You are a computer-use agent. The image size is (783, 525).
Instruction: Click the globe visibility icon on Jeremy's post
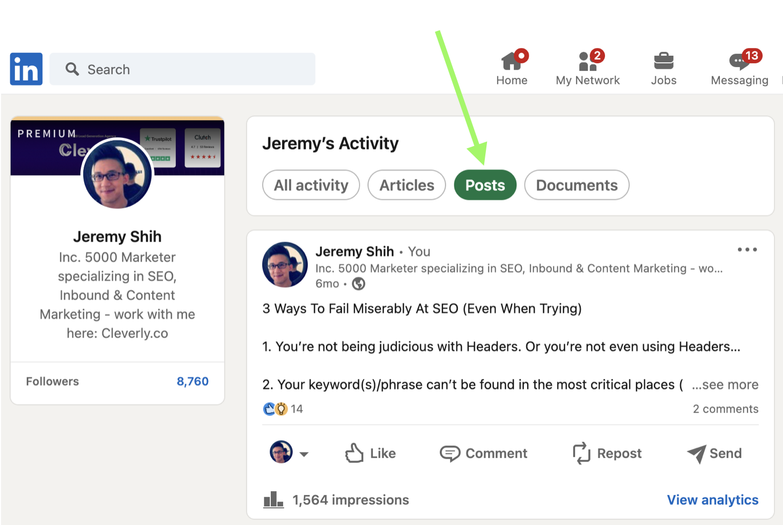(358, 283)
